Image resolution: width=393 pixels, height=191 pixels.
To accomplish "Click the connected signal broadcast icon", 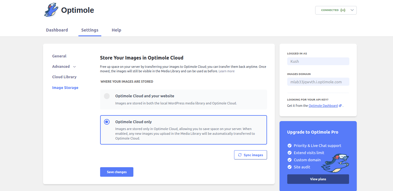I will 343,10.
